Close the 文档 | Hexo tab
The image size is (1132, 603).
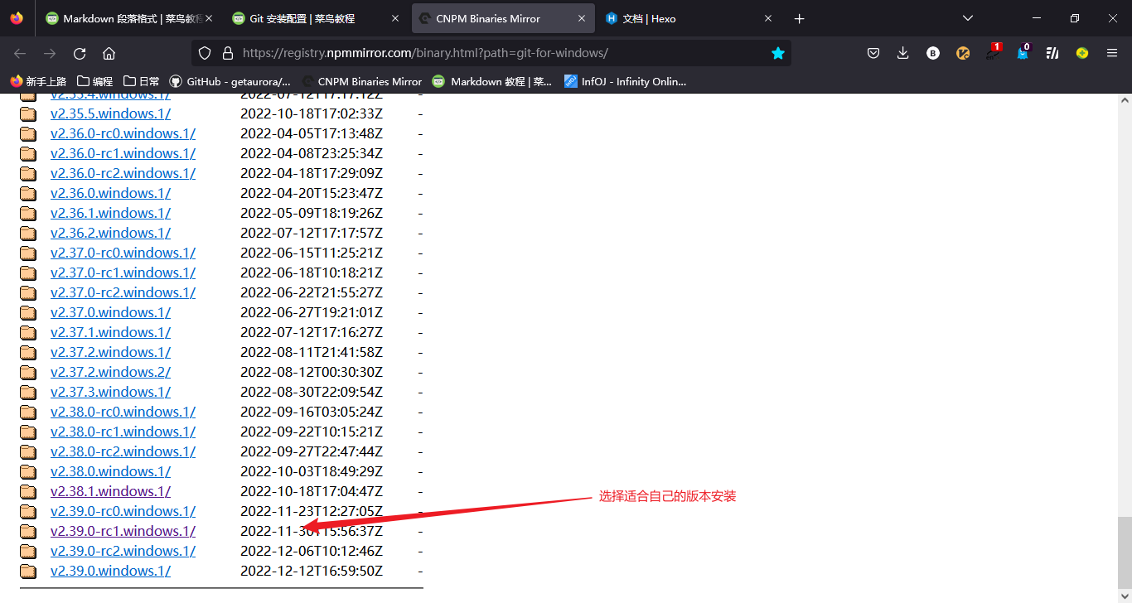[768, 18]
